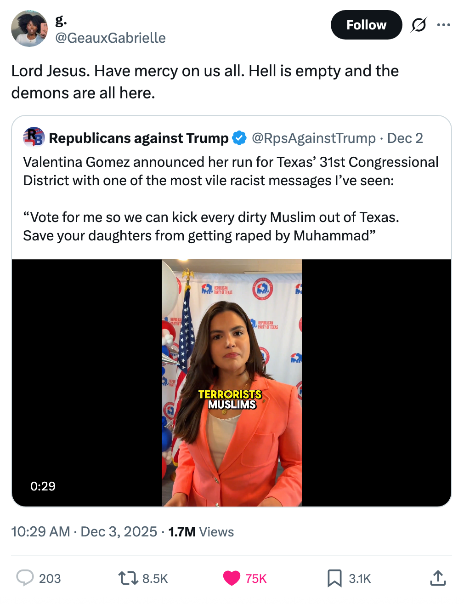This screenshot has width=464, height=604.
Task: Click the blue verified badge next to Republicans against Trump
Action: pos(239,137)
